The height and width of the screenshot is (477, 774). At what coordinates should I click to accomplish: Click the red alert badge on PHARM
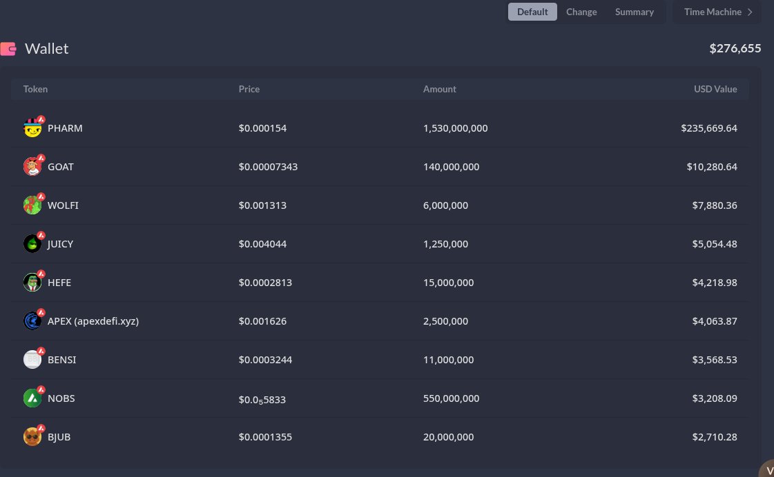tap(40, 119)
